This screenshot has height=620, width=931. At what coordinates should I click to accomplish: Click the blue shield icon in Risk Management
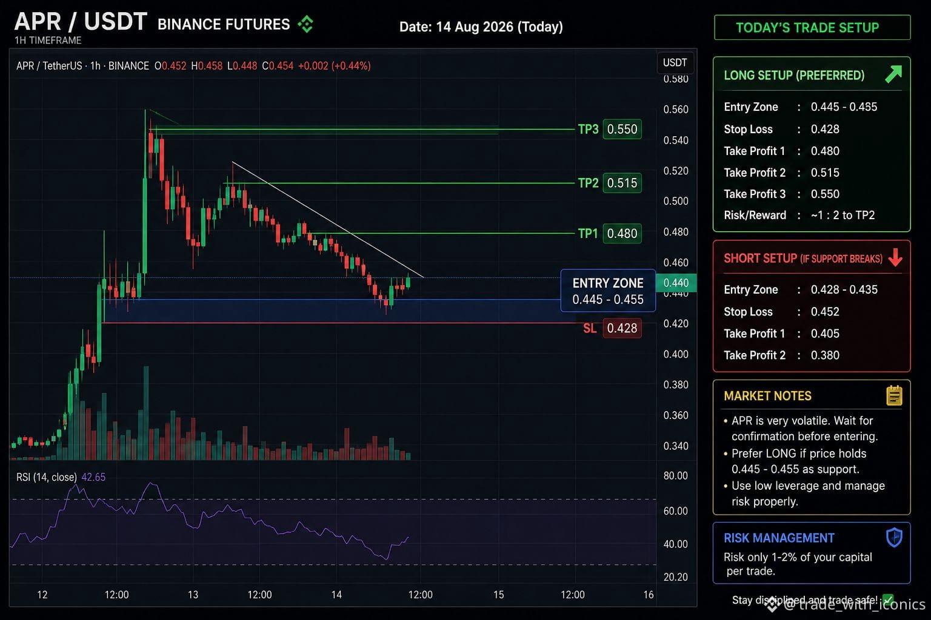pyautogui.click(x=894, y=537)
